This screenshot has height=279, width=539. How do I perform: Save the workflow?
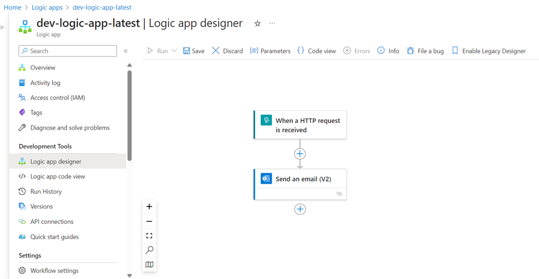point(193,51)
